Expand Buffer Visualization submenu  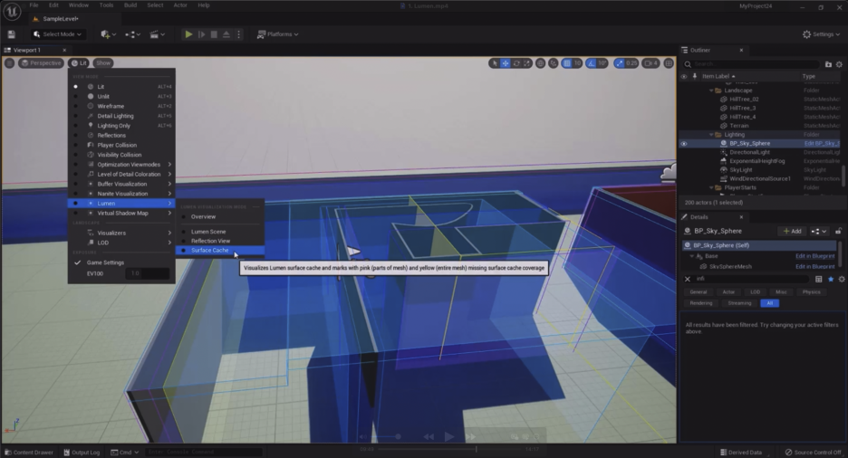pos(121,184)
